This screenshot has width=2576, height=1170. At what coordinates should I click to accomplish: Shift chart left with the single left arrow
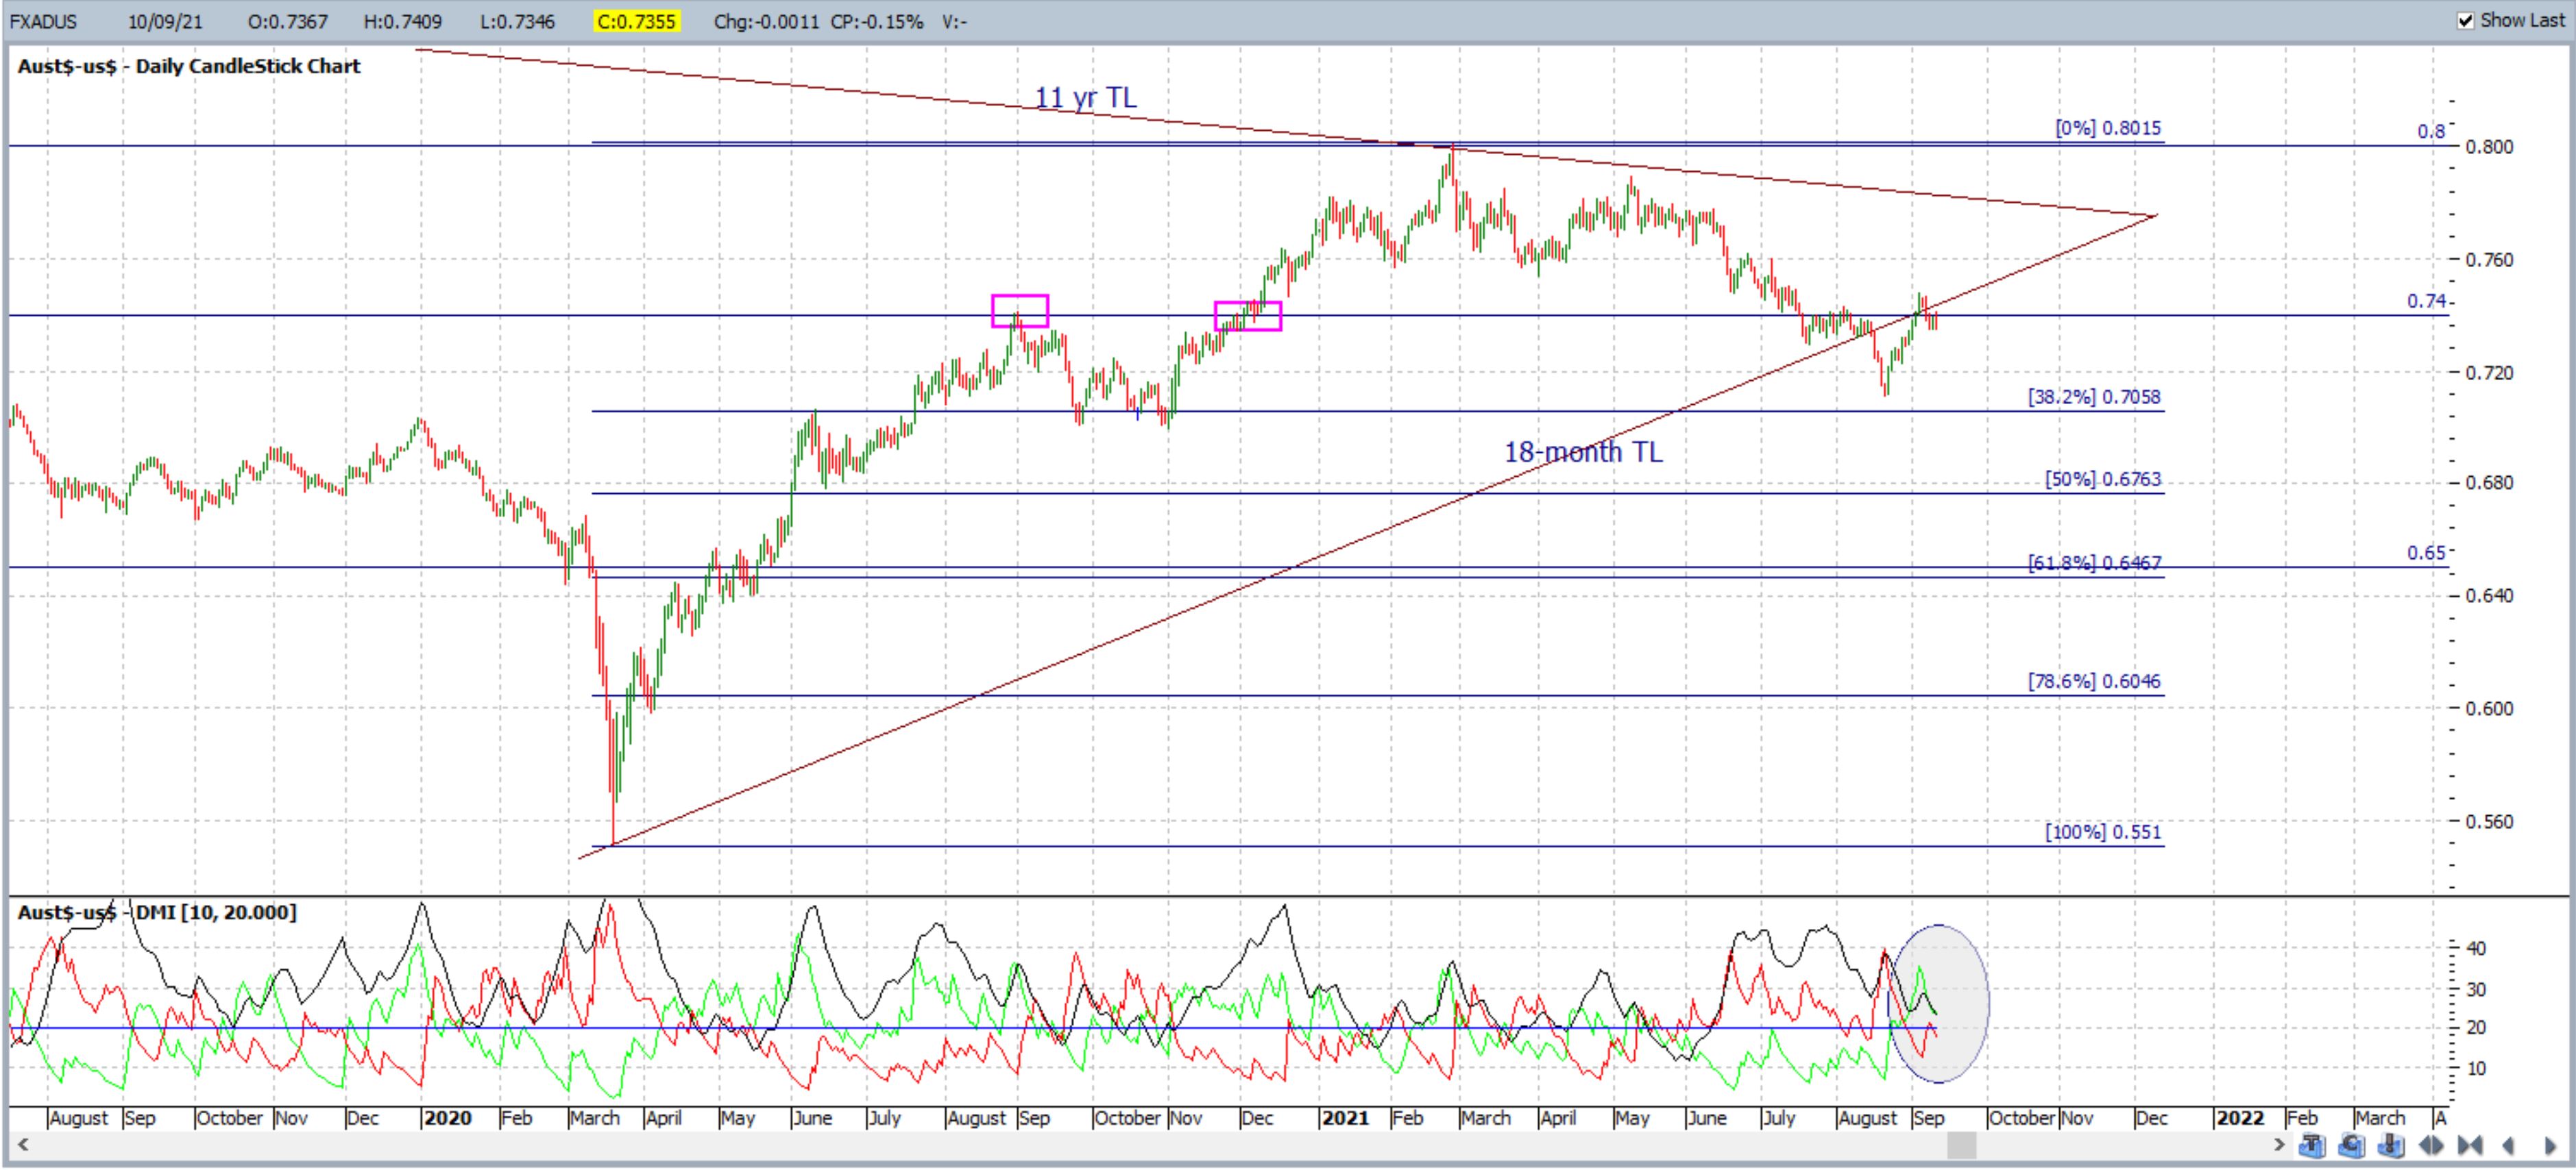tap(2508, 1146)
